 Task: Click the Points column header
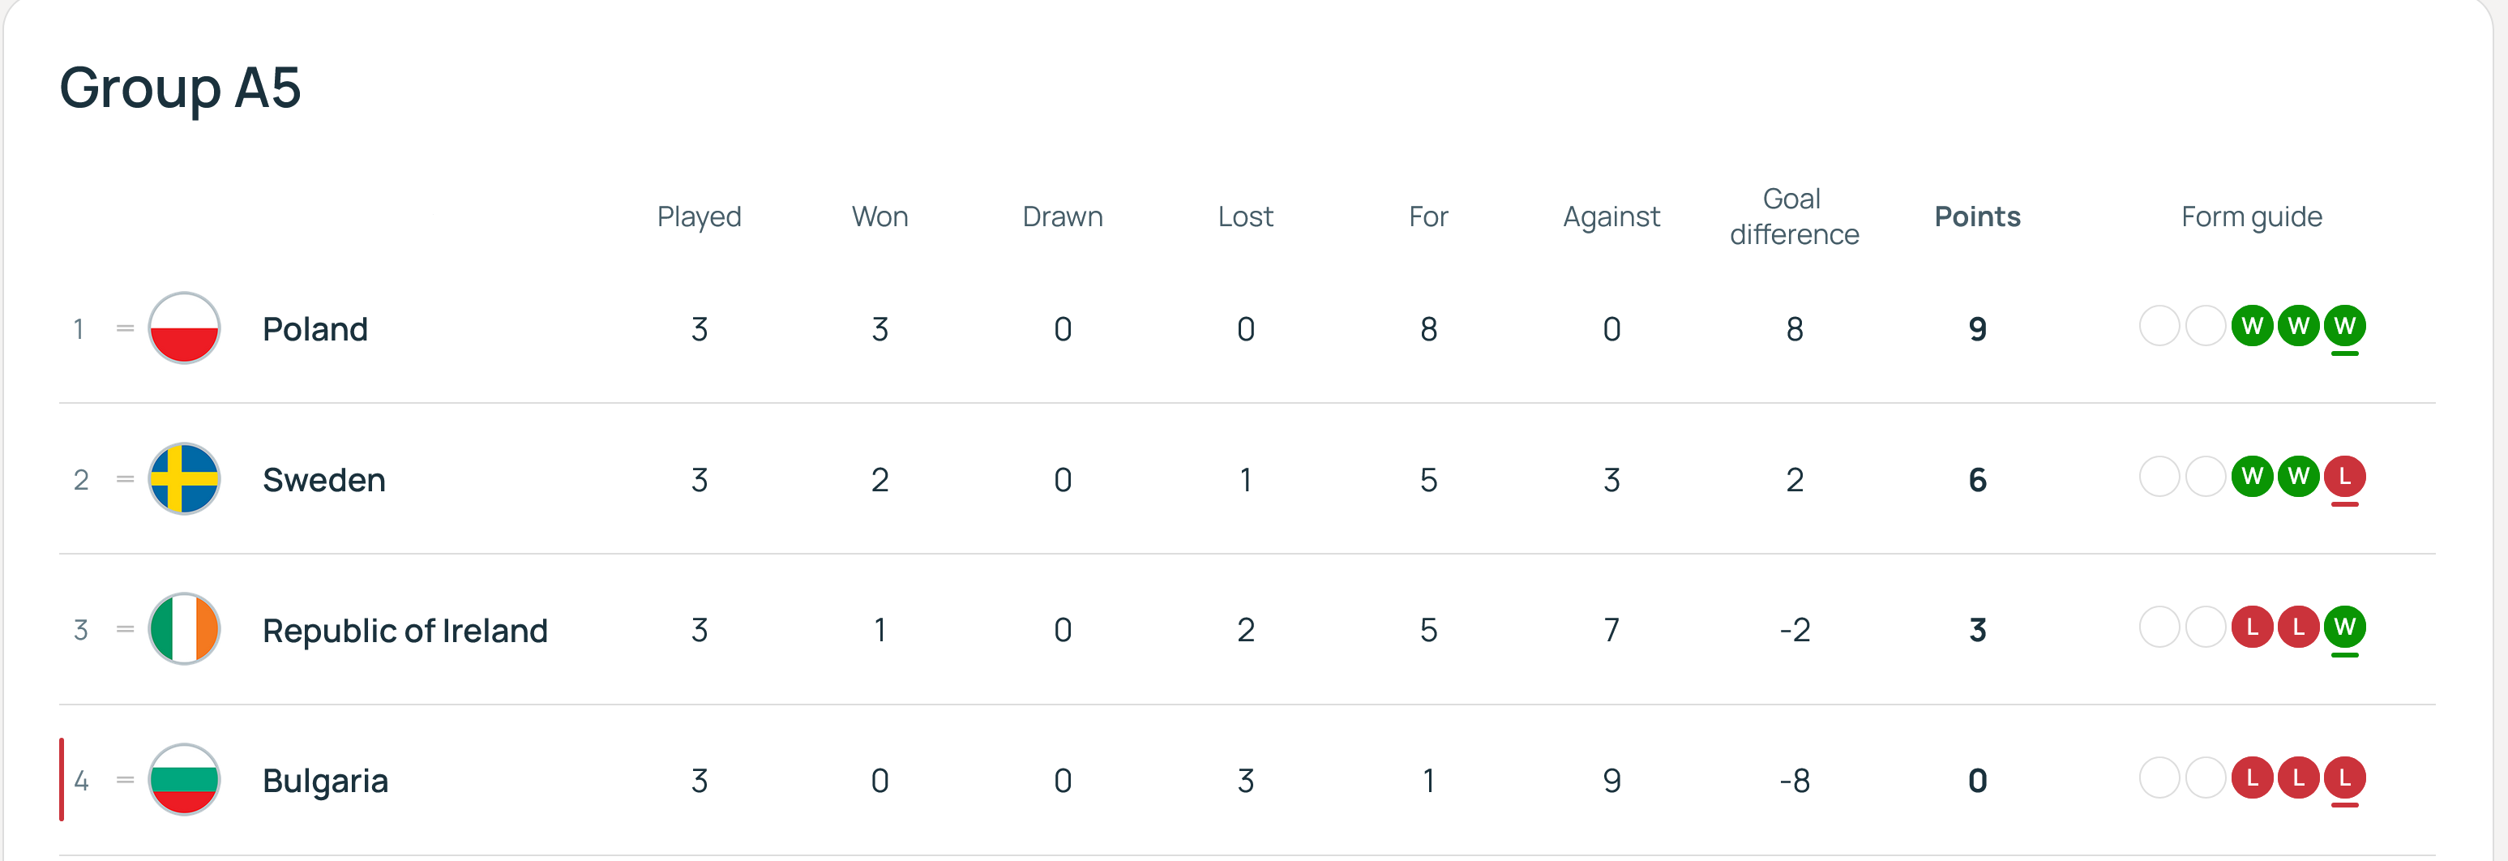[x=1977, y=216]
